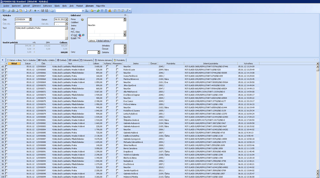The height and width of the screenshot is (178, 320).
Task: Open the Středisko list button
Action: [x=125, y=46]
